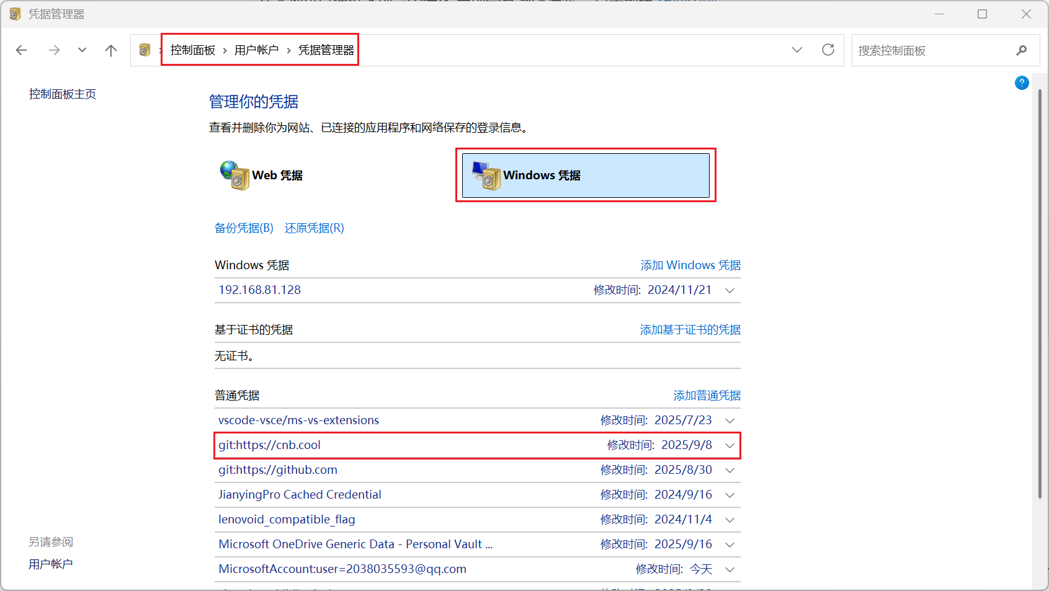This screenshot has height=591, width=1049.
Task: Expand the 192.168.81.128 credential entry
Action: (x=730, y=290)
